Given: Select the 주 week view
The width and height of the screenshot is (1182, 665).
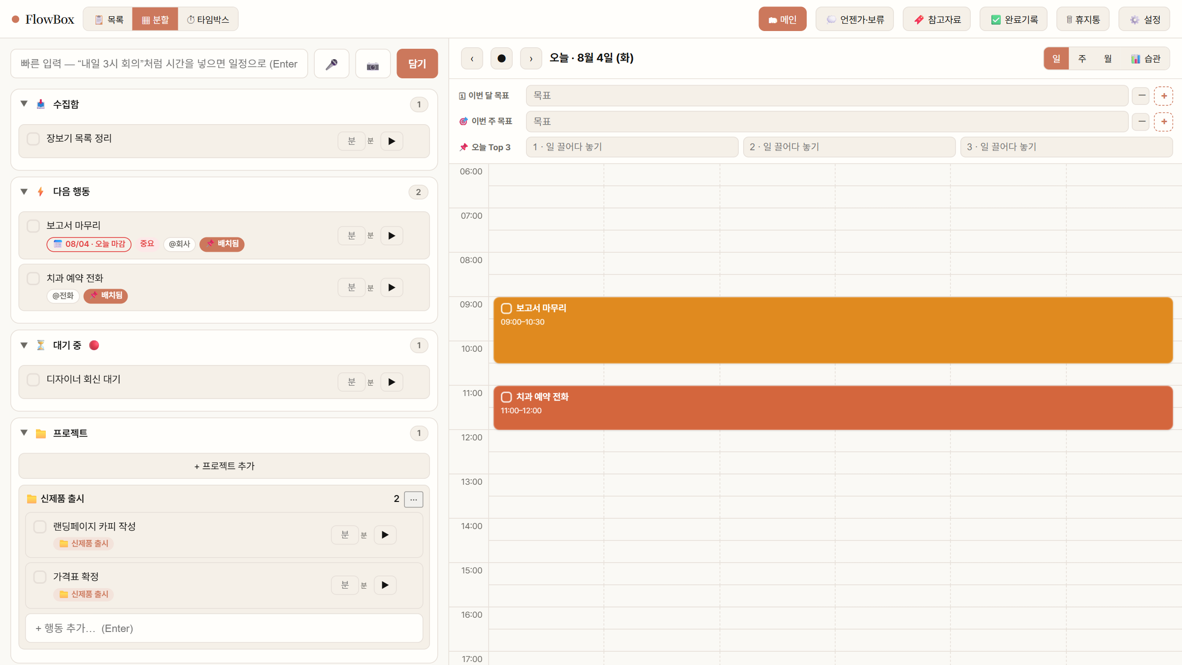Looking at the screenshot, I should coord(1082,59).
